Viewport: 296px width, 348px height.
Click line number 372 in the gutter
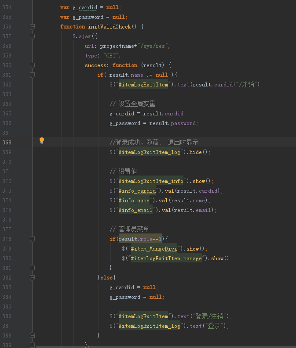pos(7,181)
